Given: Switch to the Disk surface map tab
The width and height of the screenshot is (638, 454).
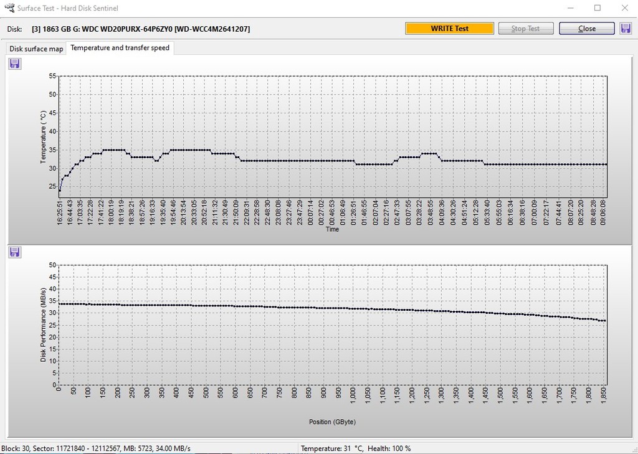Looking at the screenshot, I should tap(36, 49).
